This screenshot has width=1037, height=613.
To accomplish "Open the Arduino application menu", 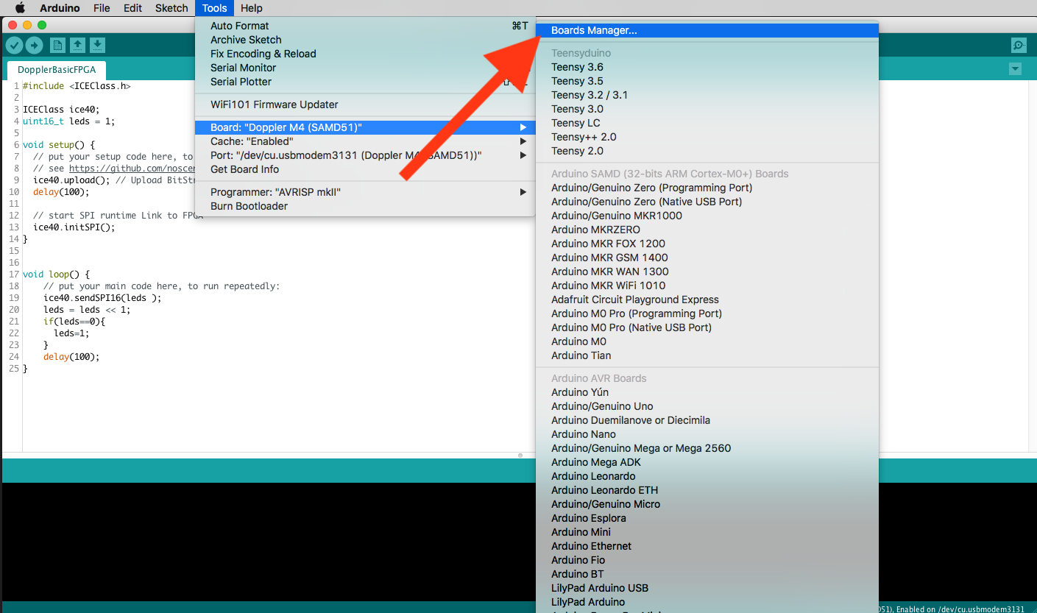I will click(x=60, y=8).
